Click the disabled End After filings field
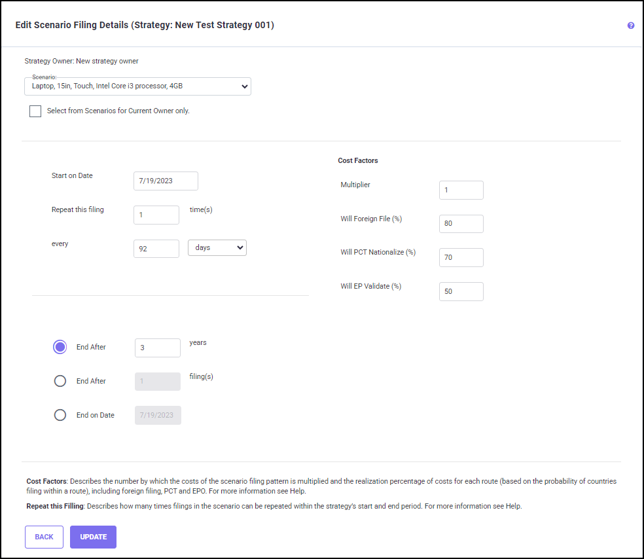Screen dimensions: 644x559 [x=158, y=382]
